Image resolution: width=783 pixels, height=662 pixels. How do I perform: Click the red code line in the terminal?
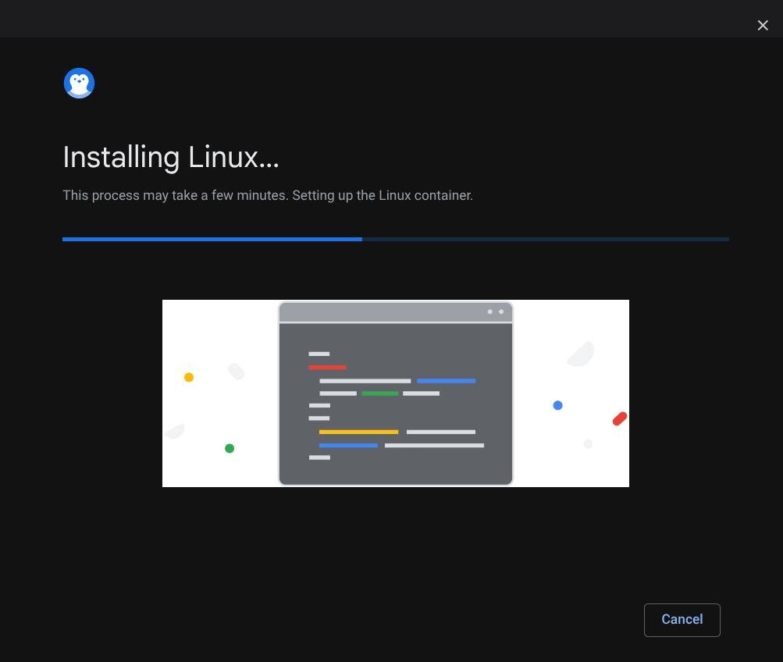(x=327, y=367)
